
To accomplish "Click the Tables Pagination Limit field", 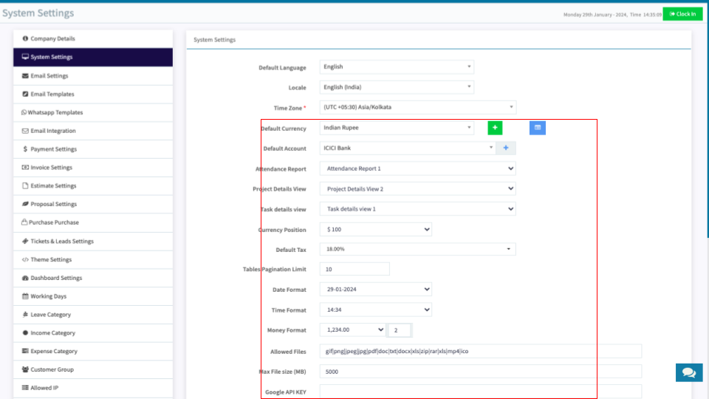I will 354,269.
